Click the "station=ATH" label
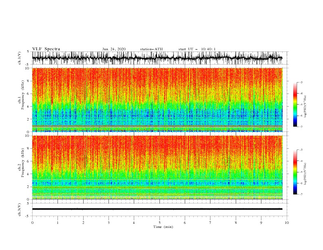 click(x=151, y=49)
